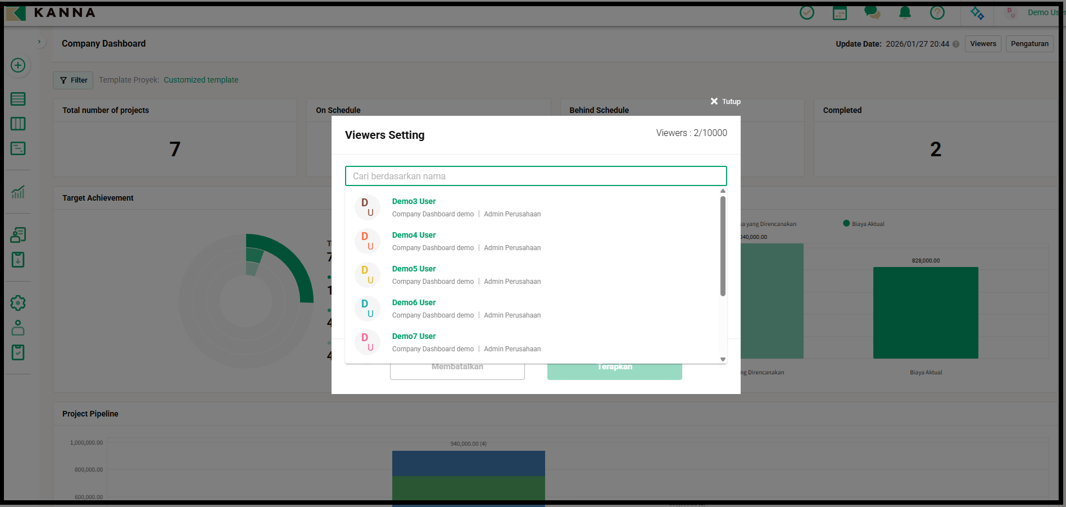Expand the sidebar with chevron arrow
The image size is (1066, 507).
pyautogui.click(x=39, y=42)
